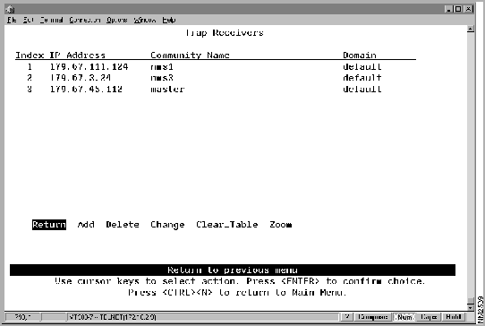The image size is (485, 326).
Task: Click index number 2 in the table
Action: click(30, 78)
